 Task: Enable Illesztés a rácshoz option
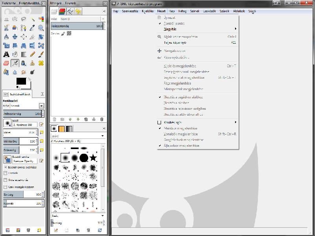pos(197,103)
